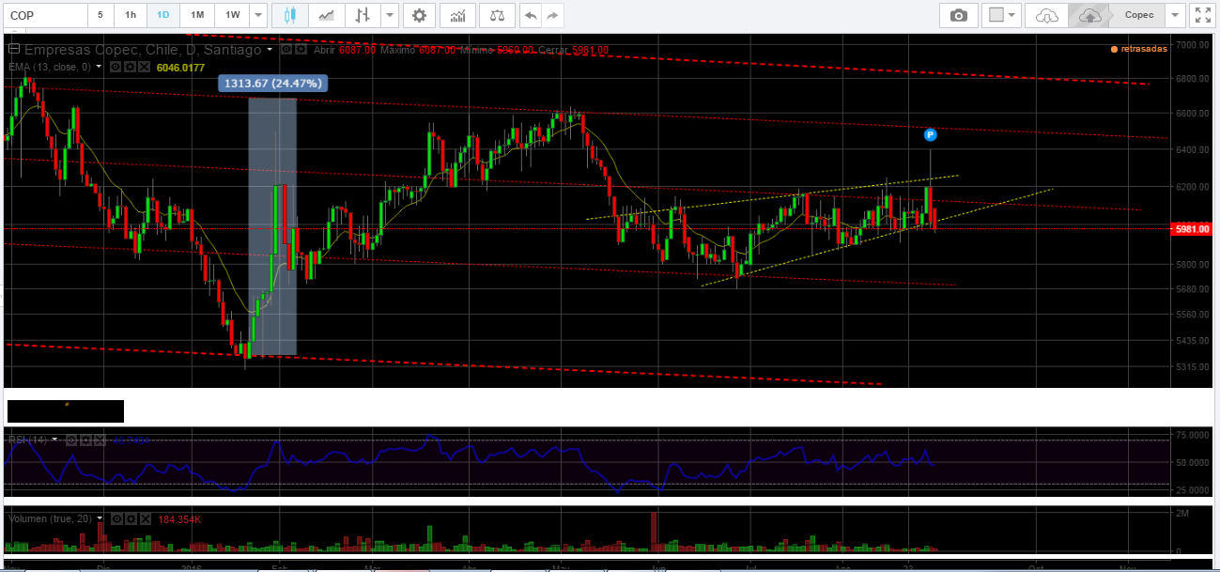Click the Volumen value 184.354K
The height and width of the screenshot is (572, 1220).
click(180, 518)
